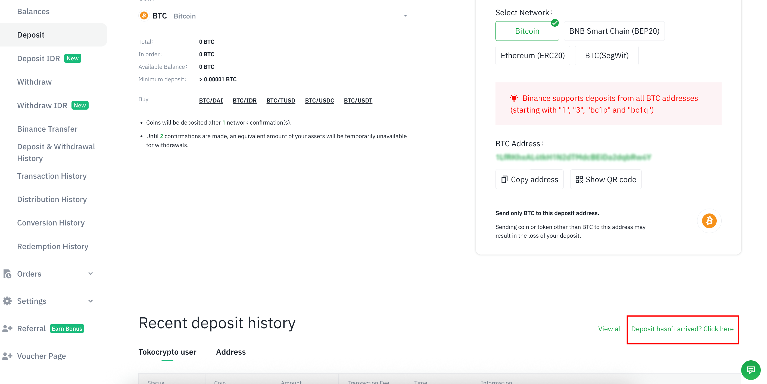This screenshot has height=384, width=767.
Task: Click the New badge beside Withdraw IDR
Action: point(80,106)
